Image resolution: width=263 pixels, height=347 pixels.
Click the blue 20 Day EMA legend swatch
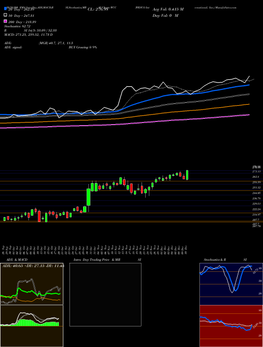coord(5,9)
